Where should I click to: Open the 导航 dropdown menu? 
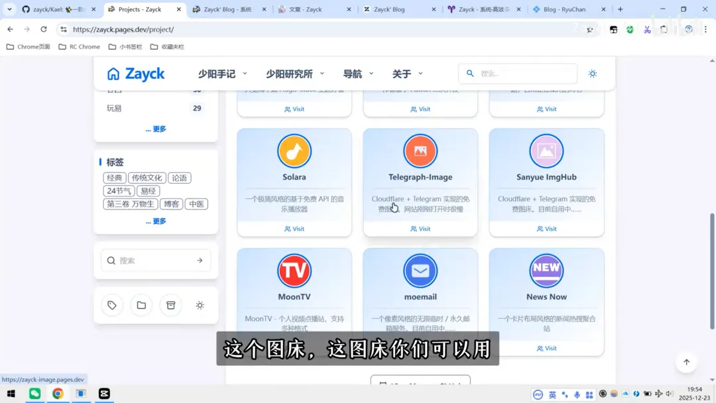coord(358,74)
